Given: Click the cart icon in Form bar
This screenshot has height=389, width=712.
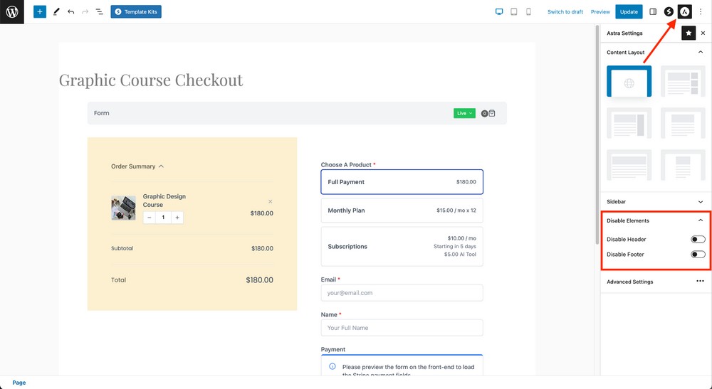Looking at the screenshot, I should [x=491, y=113].
